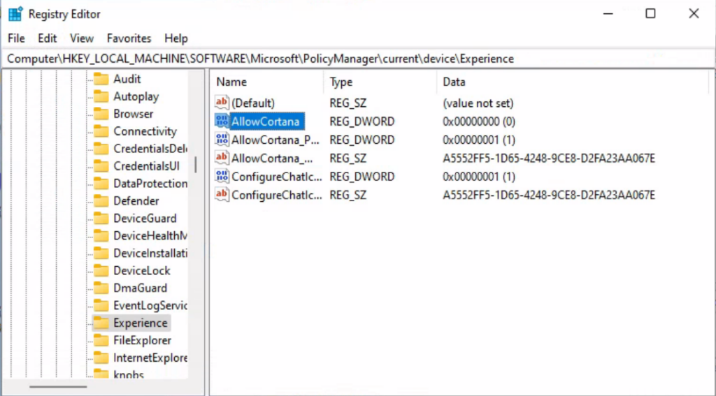Image resolution: width=716 pixels, height=396 pixels.
Task: Open the Favorites menu
Action: 129,38
